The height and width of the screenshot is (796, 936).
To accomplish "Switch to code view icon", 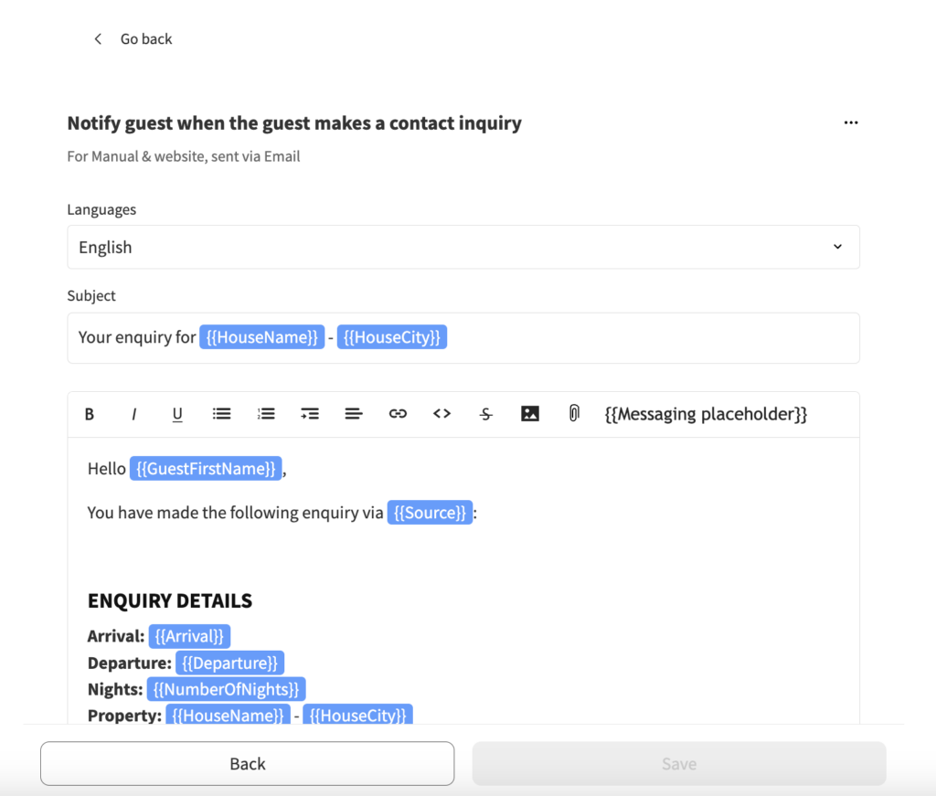I will click(x=441, y=413).
